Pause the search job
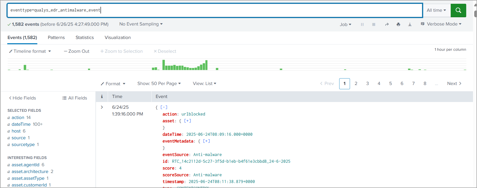This screenshot has height=188, width=477. [362, 24]
